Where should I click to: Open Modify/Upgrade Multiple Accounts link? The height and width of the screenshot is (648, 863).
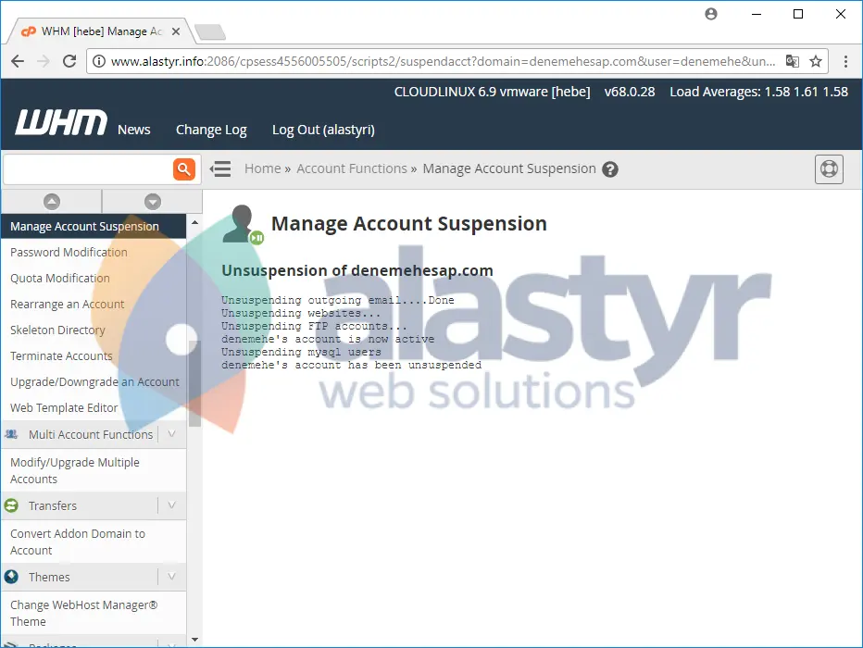(75, 470)
